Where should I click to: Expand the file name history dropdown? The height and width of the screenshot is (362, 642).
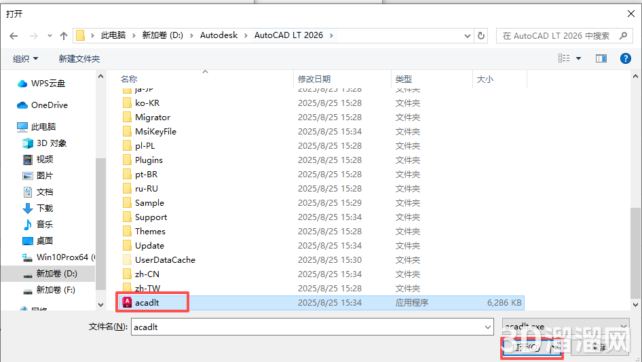(x=487, y=327)
